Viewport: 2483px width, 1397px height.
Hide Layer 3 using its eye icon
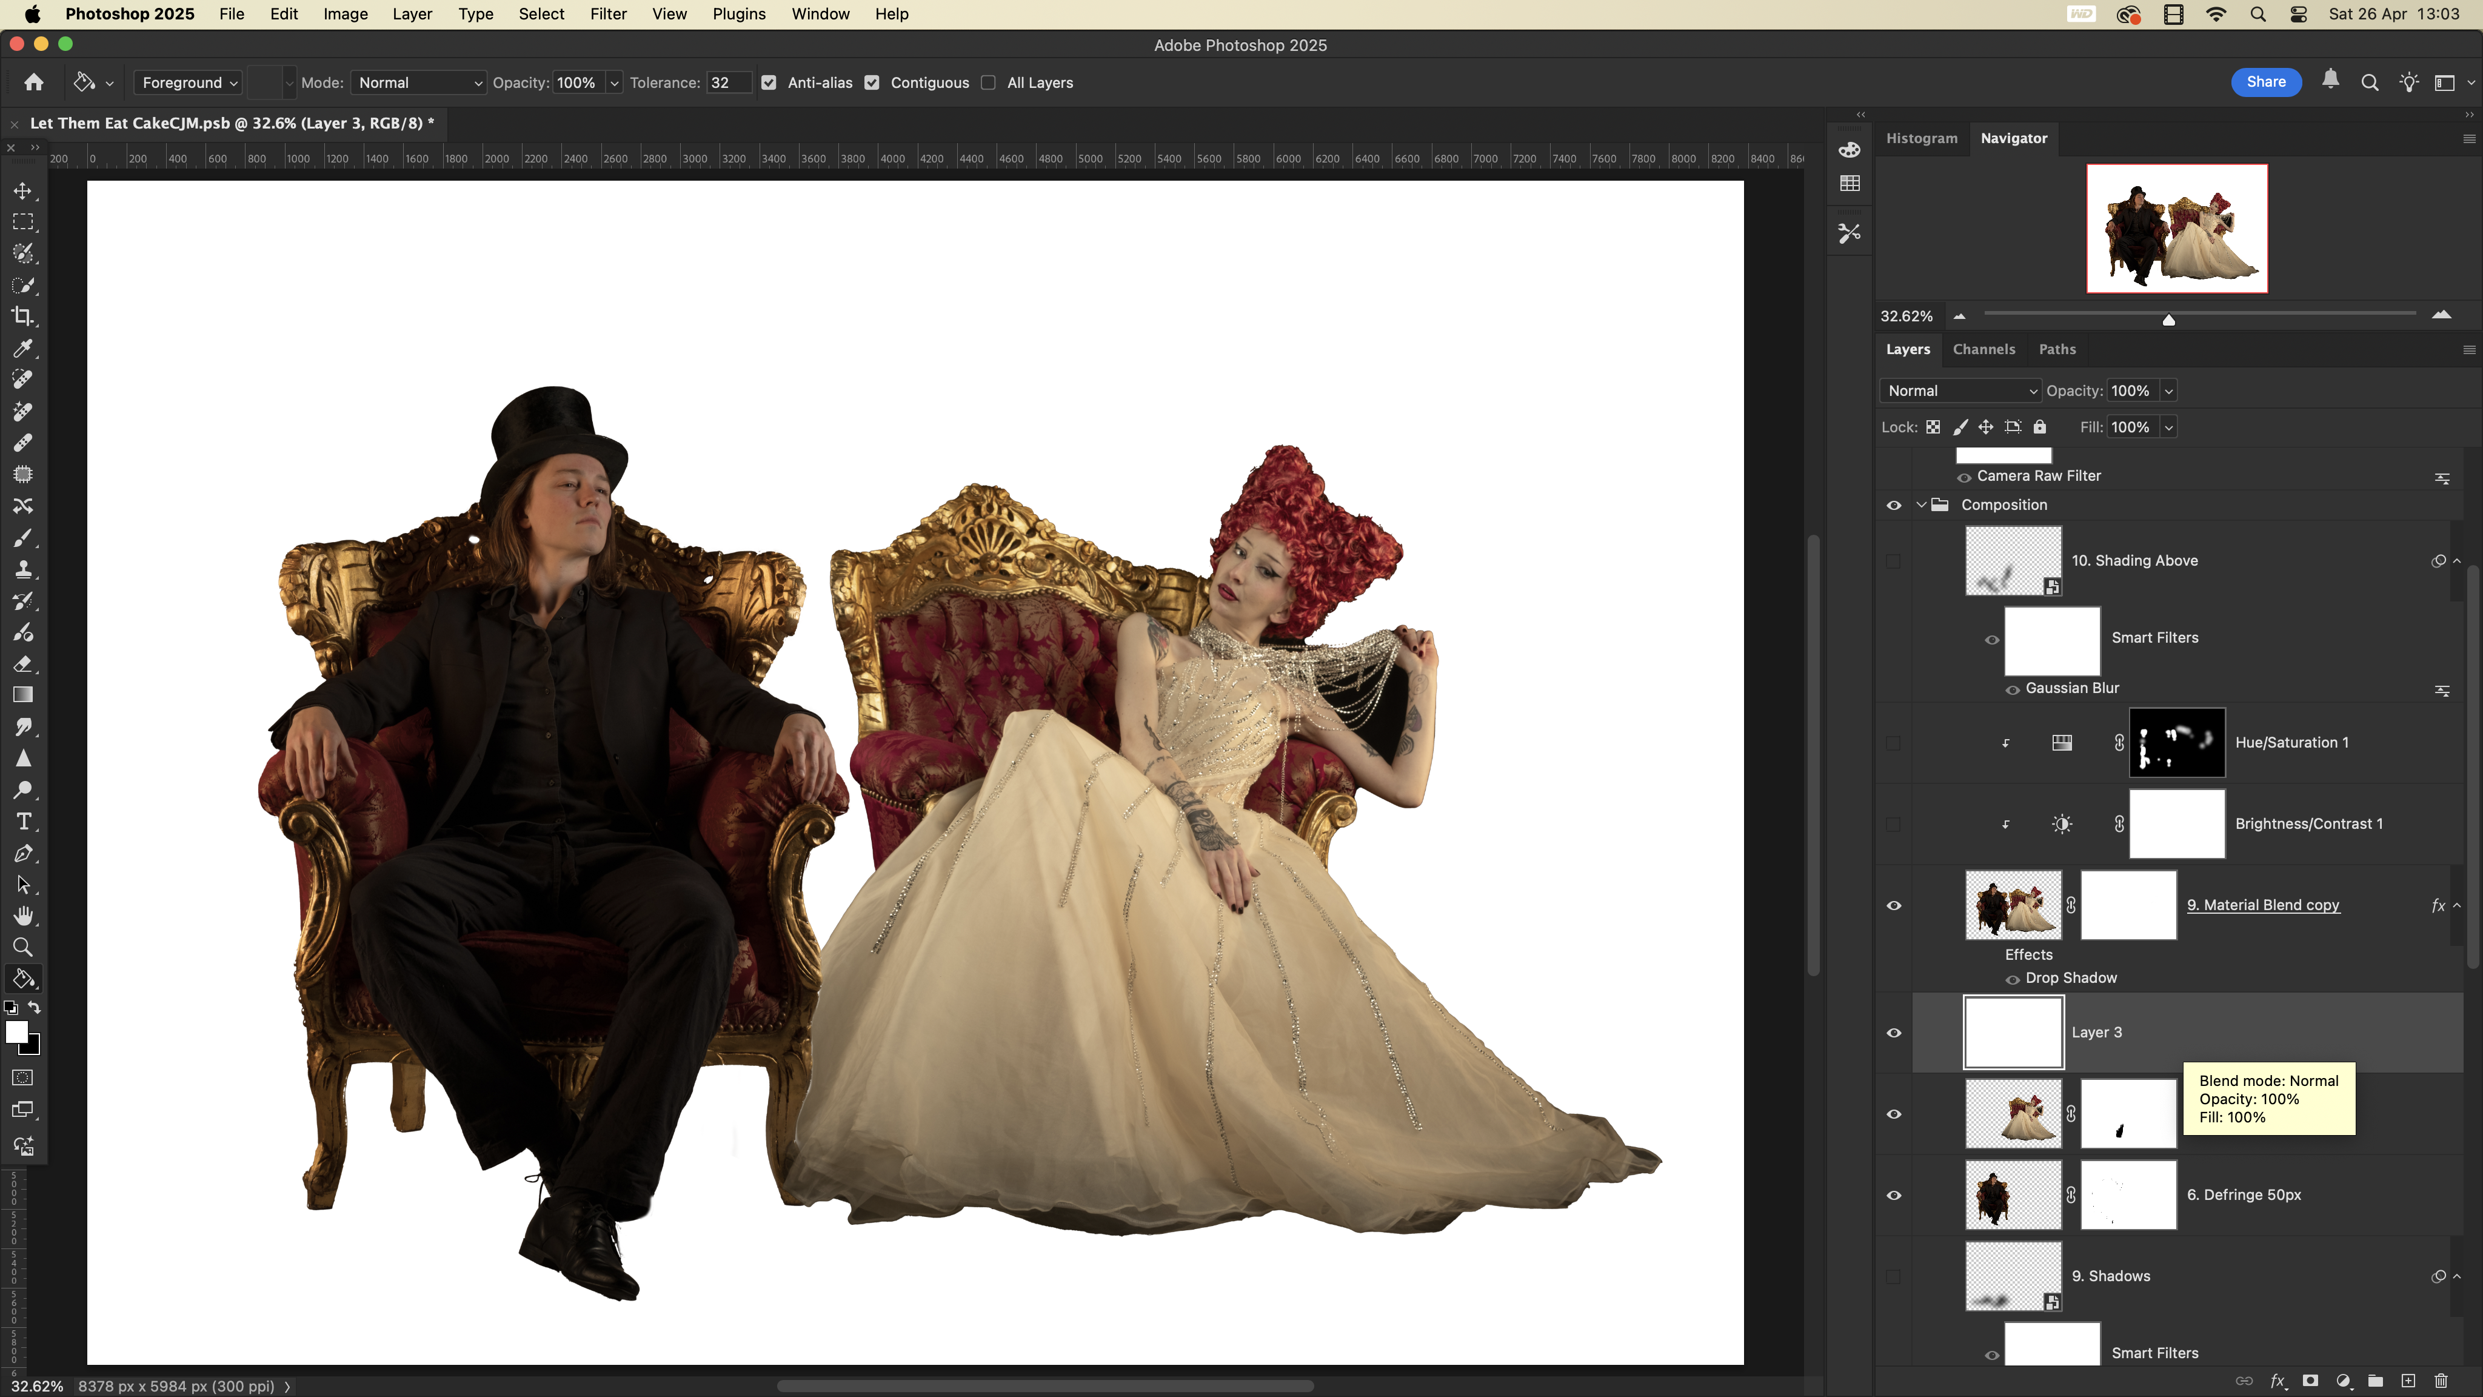(x=1894, y=1033)
